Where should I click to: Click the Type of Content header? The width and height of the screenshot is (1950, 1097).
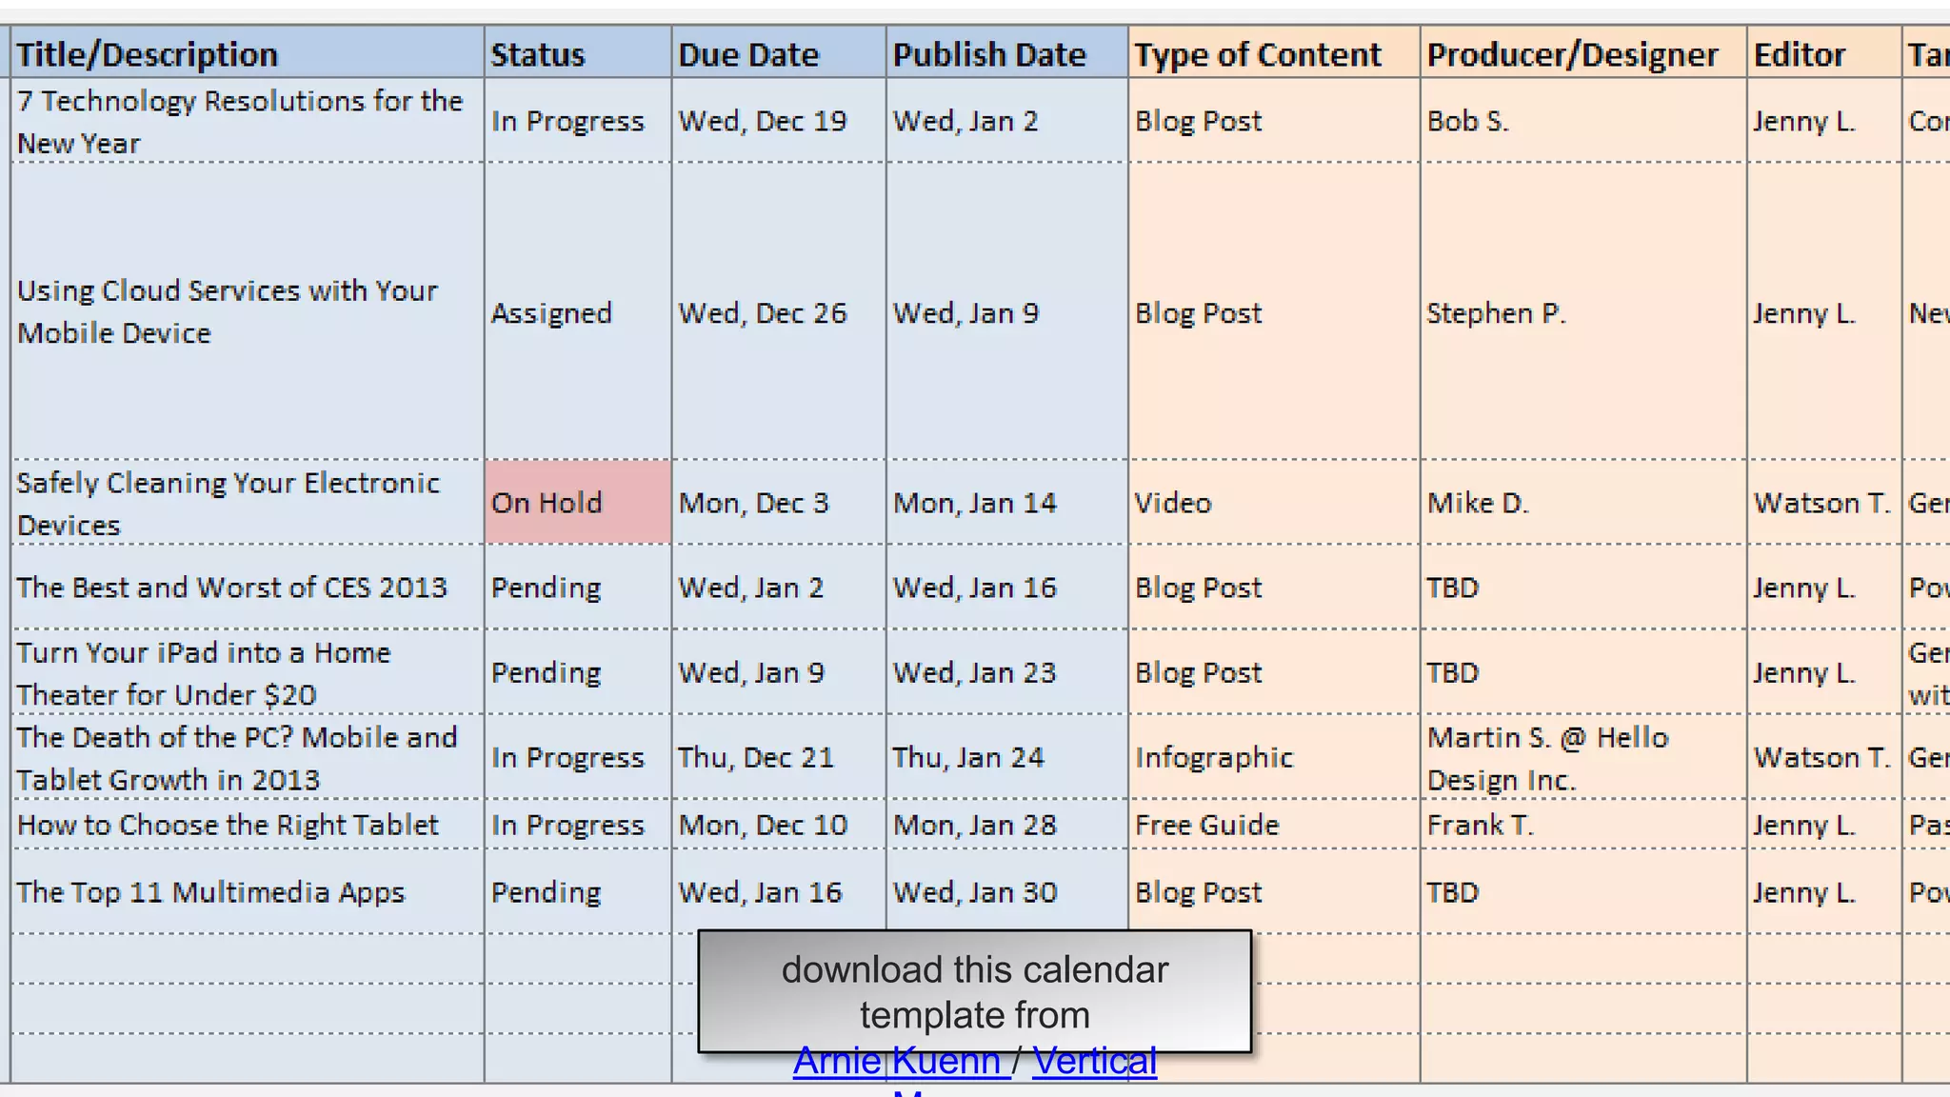tap(1258, 54)
